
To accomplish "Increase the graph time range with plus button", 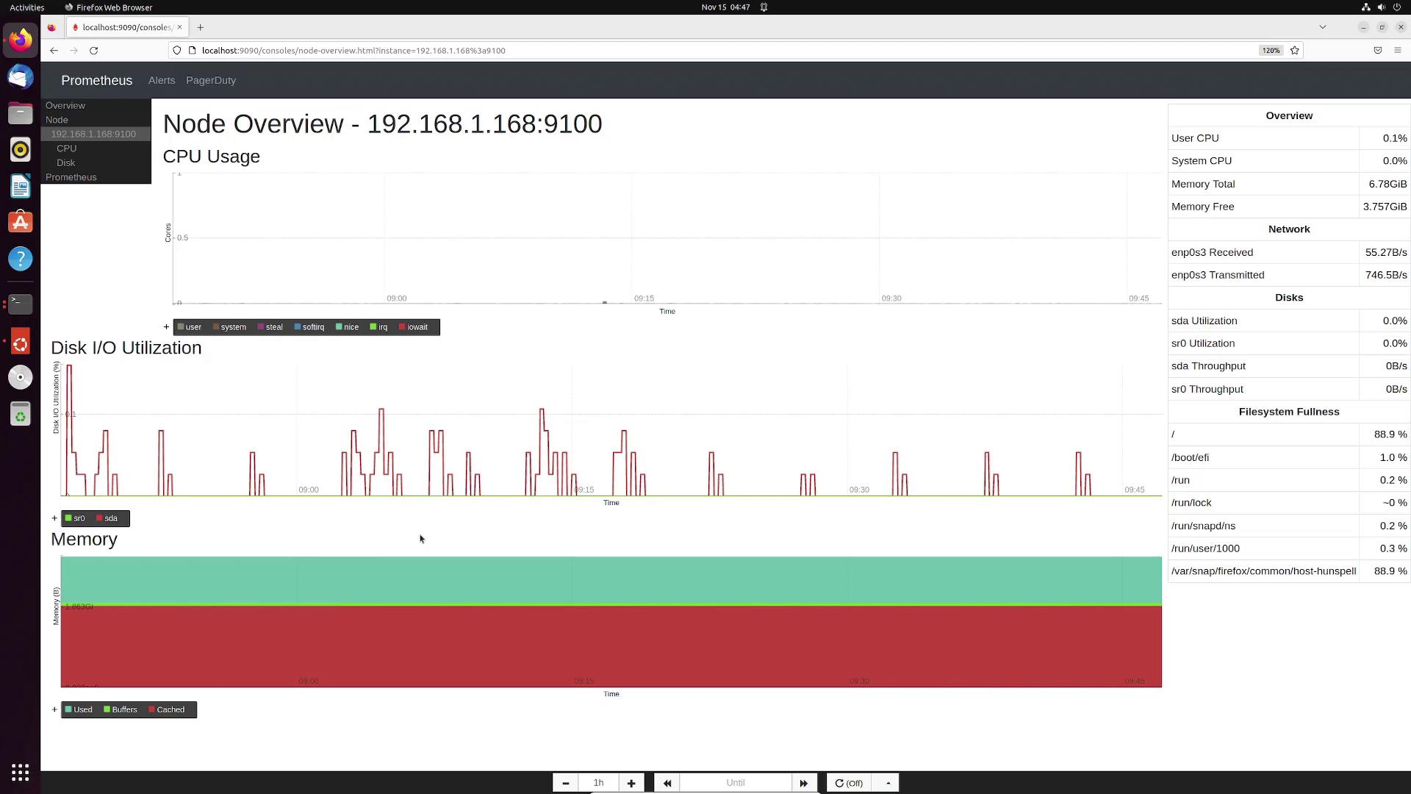I will (631, 783).
